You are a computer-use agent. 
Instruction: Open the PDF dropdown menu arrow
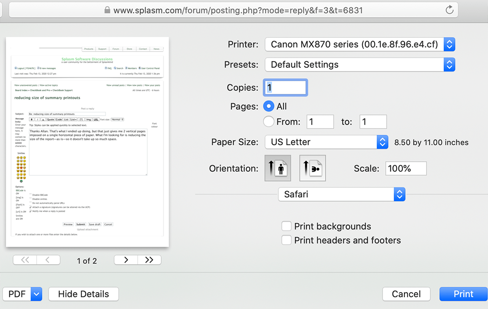pos(36,294)
